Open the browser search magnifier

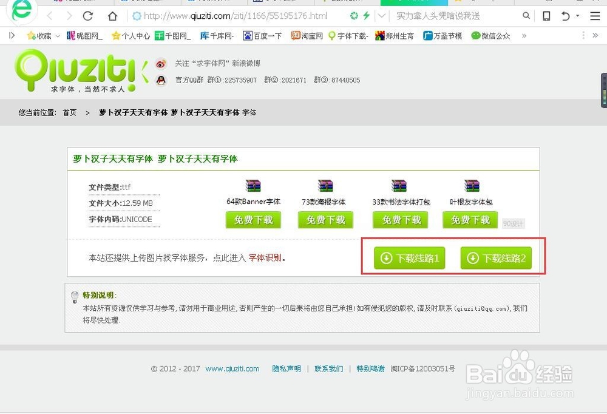tap(526, 16)
